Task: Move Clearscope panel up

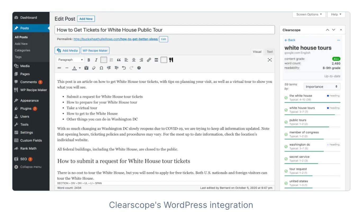Action: click(327, 30)
